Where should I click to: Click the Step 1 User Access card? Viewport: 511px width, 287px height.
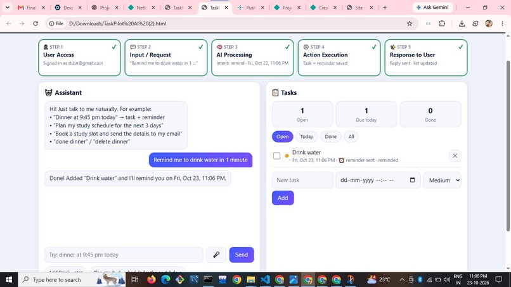coord(79,58)
